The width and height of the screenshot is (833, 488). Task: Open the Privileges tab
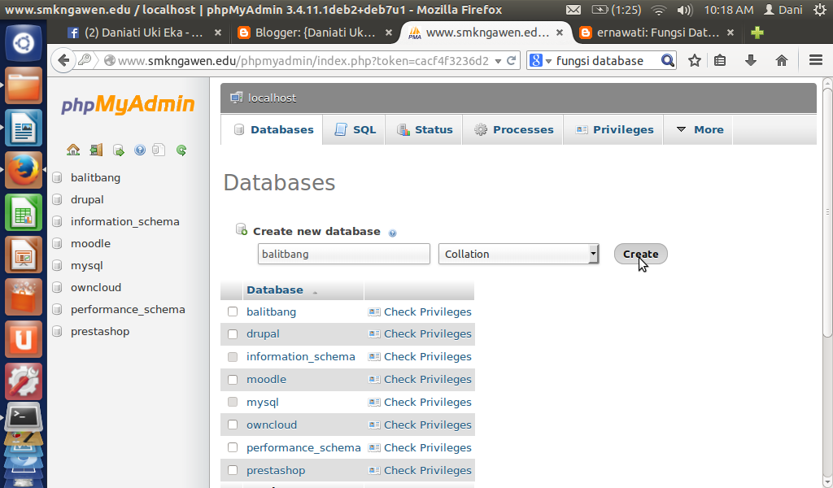tap(614, 129)
